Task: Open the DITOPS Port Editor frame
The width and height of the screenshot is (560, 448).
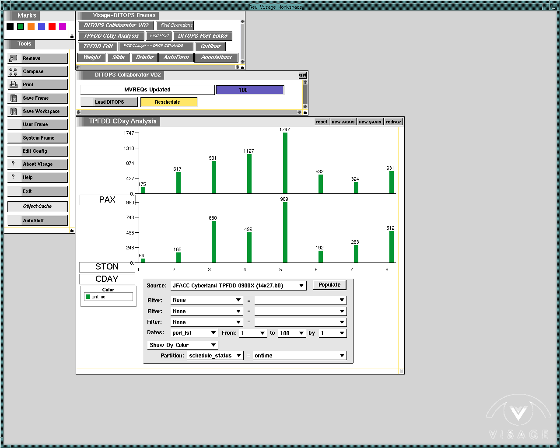Action: [x=203, y=36]
